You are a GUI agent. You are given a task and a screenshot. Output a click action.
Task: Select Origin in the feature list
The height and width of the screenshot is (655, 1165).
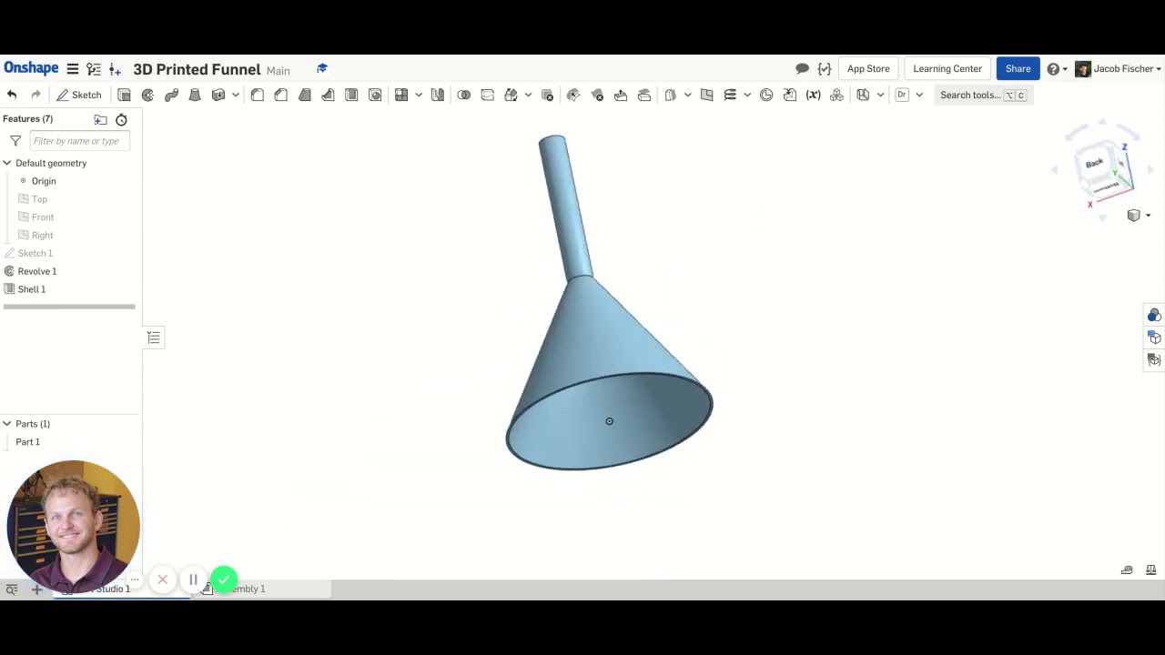coord(44,181)
